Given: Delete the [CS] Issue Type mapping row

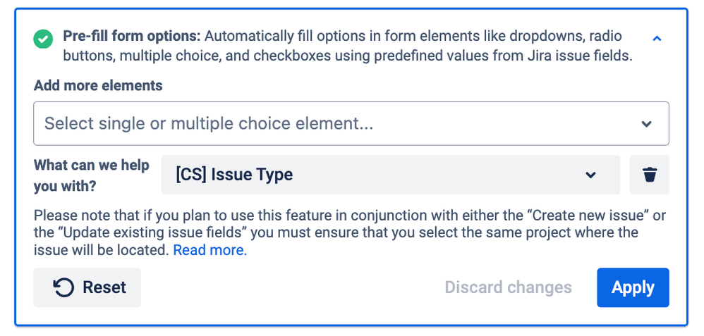Looking at the screenshot, I should pyautogui.click(x=650, y=175).
